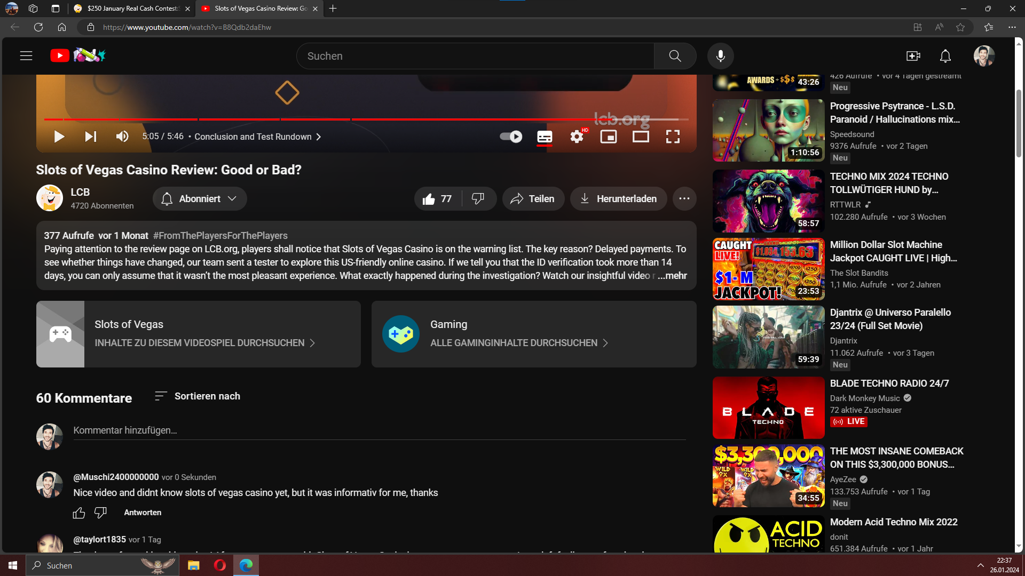Go to browser home page
This screenshot has width=1025, height=576.
click(x=62, y=27)
